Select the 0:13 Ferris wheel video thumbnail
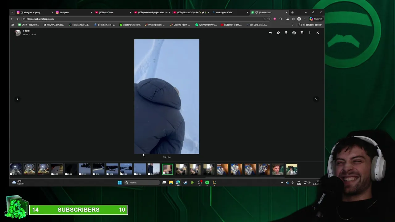Image resolution: width=395 pixels, height=222 pixels. coord(16,169)
